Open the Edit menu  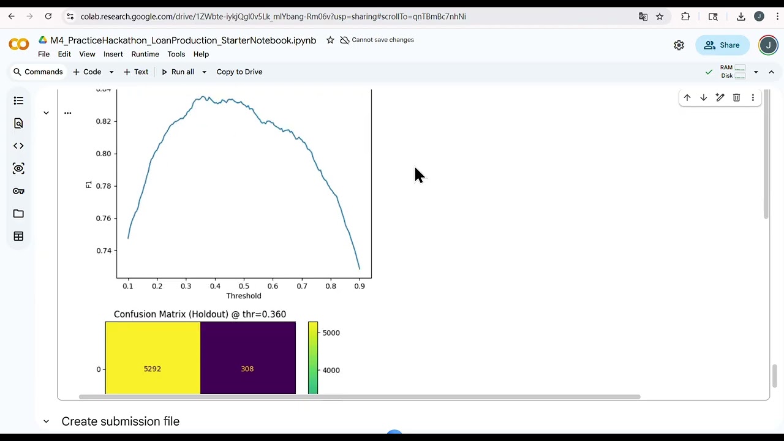[64, 54]
